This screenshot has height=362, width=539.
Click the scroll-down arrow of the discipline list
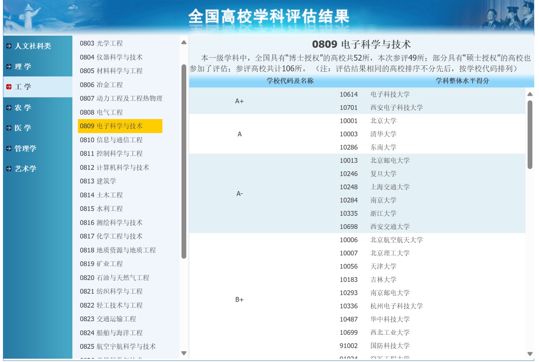[x=183, y=353]
